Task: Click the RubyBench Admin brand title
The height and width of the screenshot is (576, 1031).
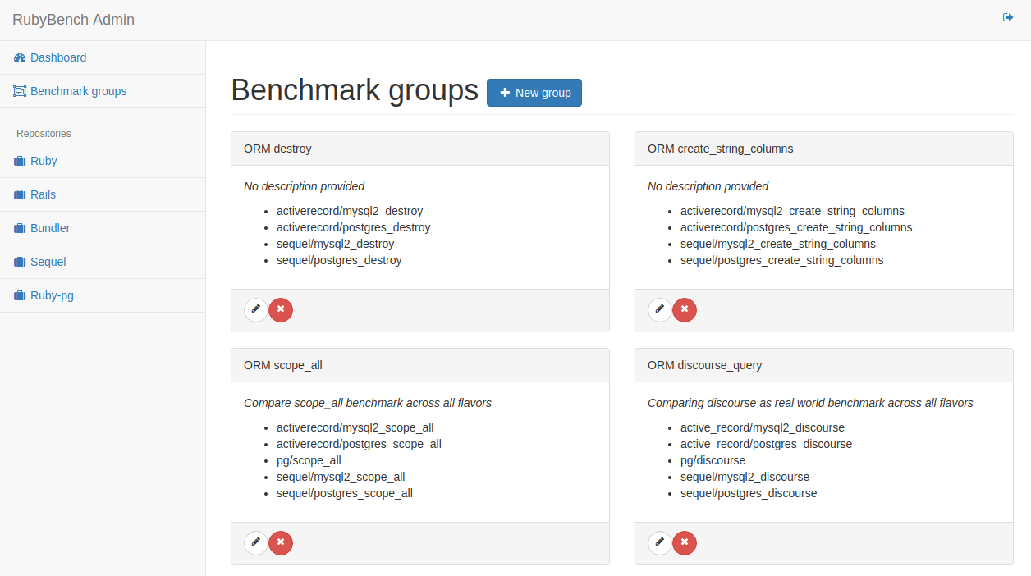Action: pos(73,20)
